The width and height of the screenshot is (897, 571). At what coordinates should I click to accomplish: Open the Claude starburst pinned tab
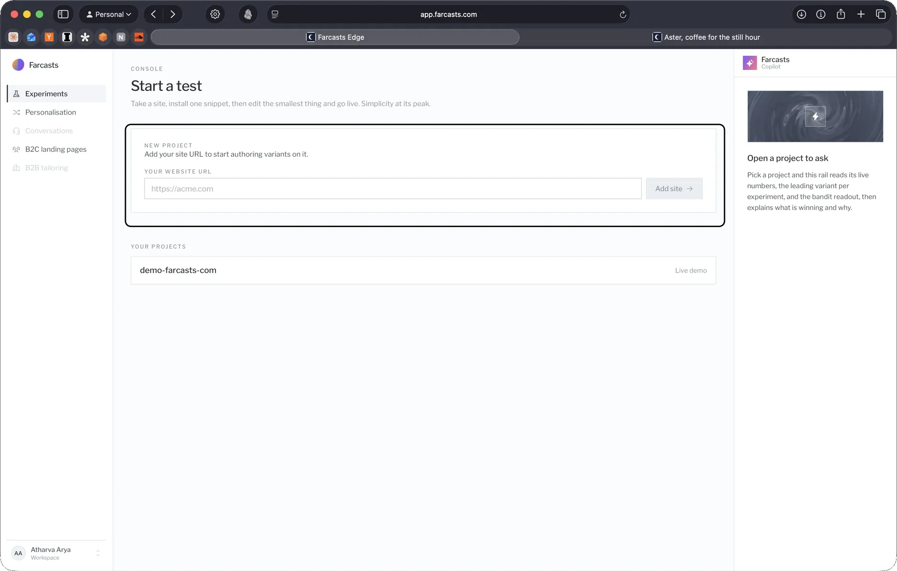pyautogui.click(x=13, y=37)
